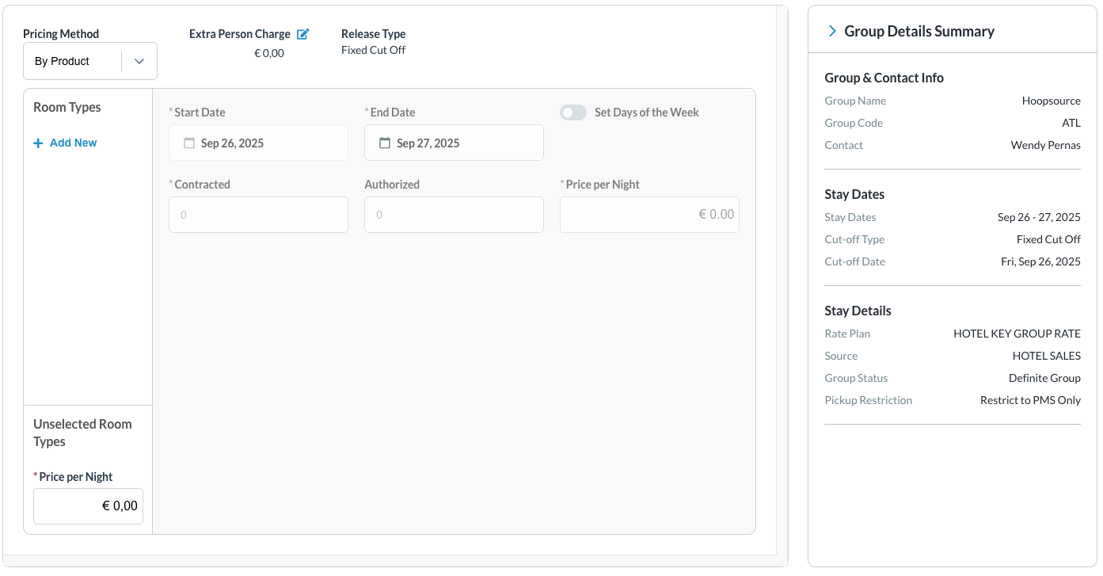The image size is (1103, 576).
Task: Click the plus icon beside Add New
Action: (38, 143)
